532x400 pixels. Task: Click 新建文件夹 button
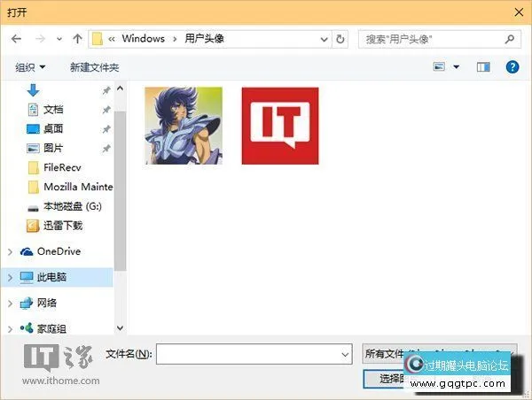(x=94, y=67)
